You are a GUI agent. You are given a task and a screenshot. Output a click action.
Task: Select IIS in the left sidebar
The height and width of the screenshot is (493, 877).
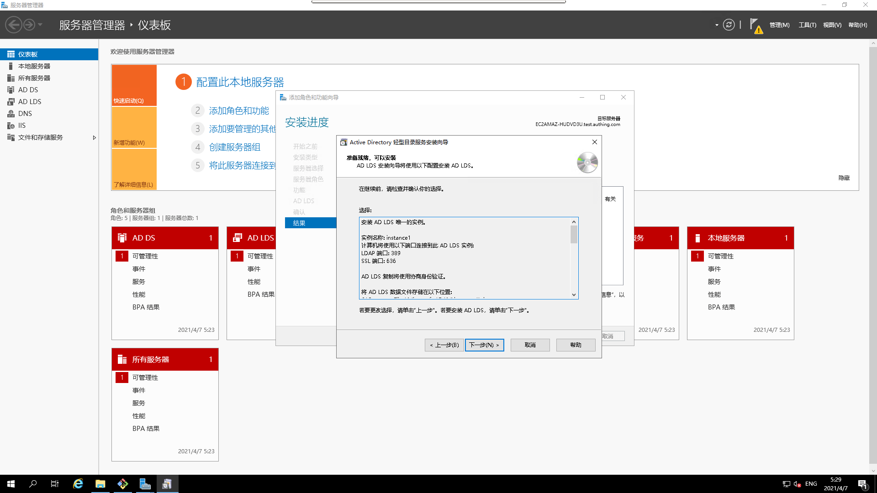click(x=22, y=126)
